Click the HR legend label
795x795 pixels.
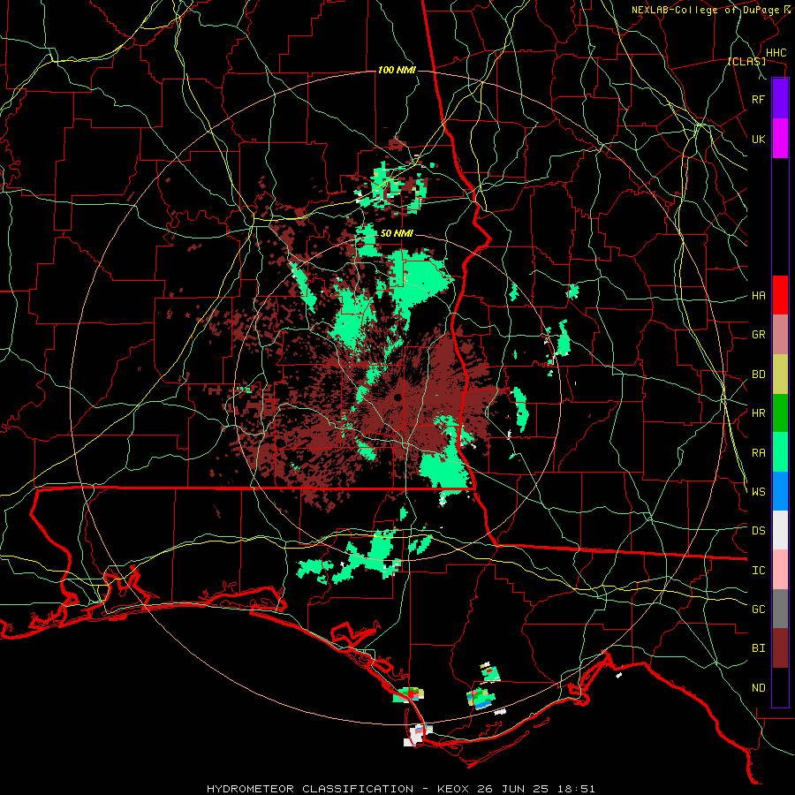pos(758,413)
